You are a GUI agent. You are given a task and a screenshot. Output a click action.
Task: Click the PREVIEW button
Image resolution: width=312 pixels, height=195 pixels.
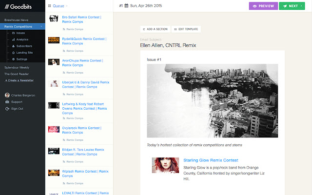point(263,6)
